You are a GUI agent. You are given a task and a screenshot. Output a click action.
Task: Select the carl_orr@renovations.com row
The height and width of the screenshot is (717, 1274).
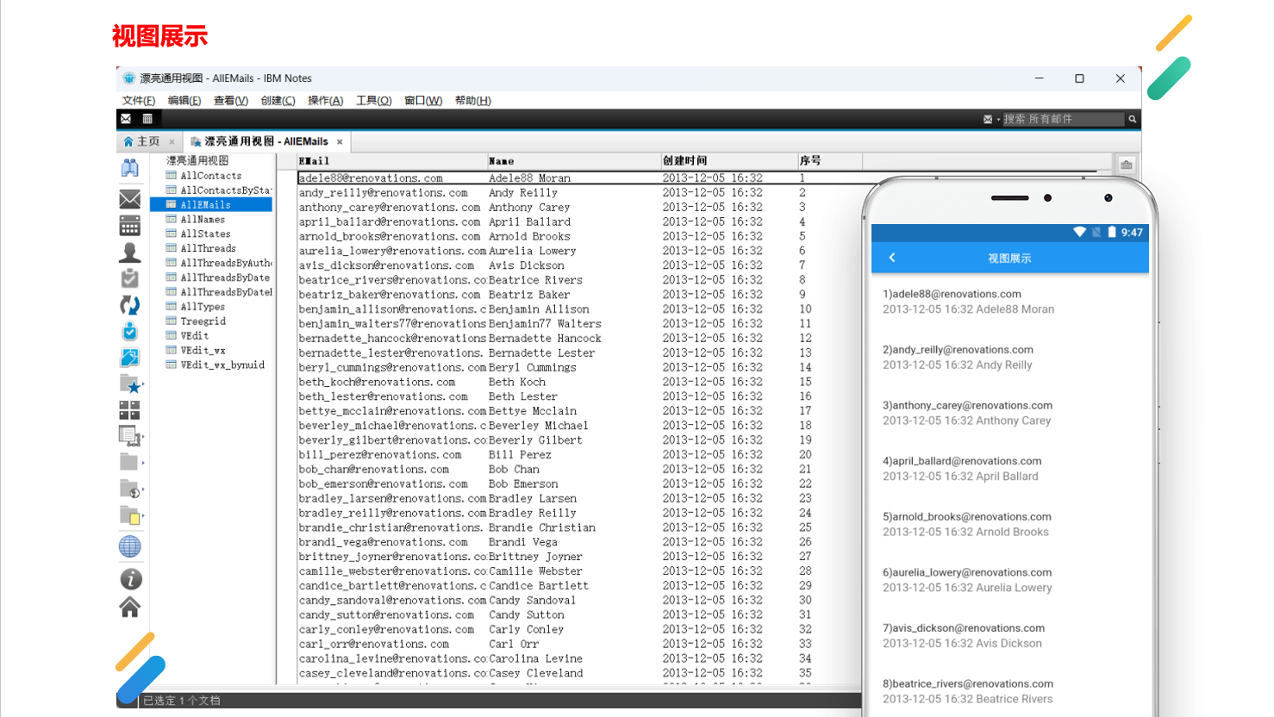pos(578,644)
